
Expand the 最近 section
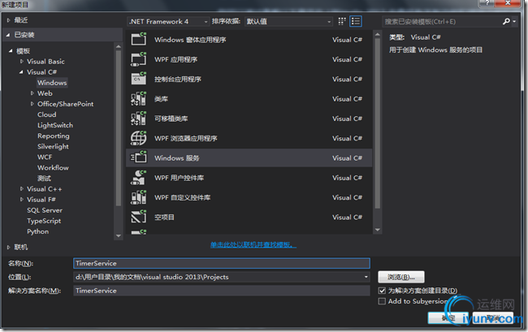tap(8, 20)
